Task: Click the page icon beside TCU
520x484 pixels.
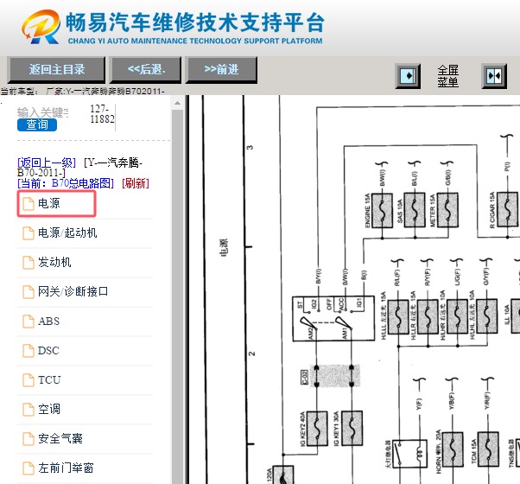Action: [x=29, y=380]
